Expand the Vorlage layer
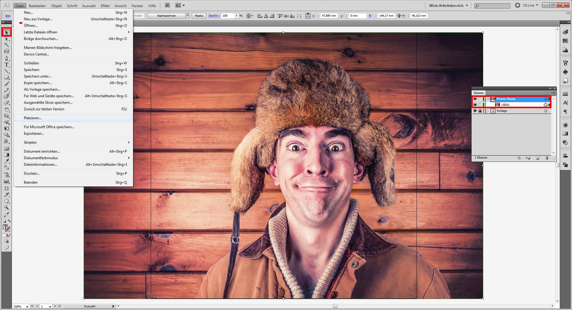Viewport: 572px width, 310px height. click(488, 111)
